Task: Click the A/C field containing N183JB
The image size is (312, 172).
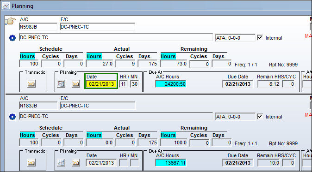Action: [38, 106]
